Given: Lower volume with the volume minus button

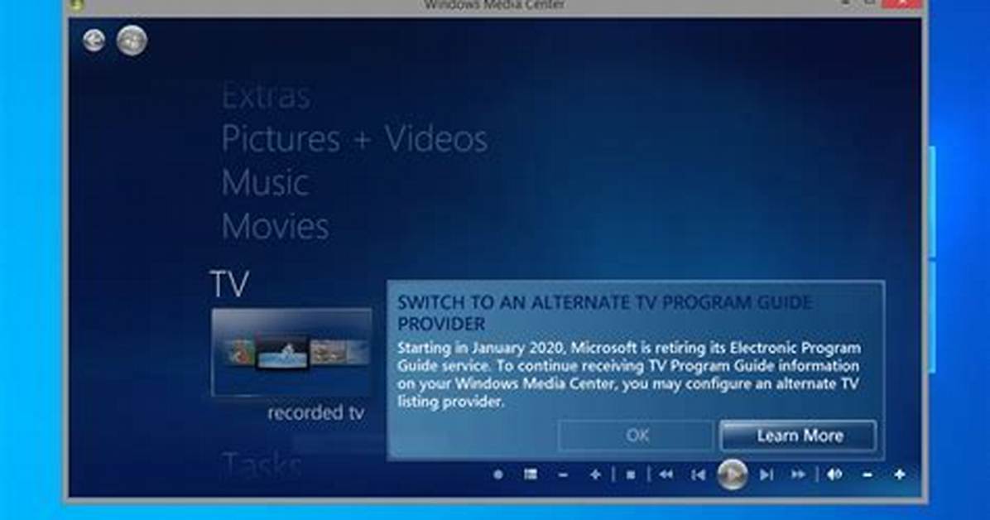Looking at the screenshot, I should (867, 474).
